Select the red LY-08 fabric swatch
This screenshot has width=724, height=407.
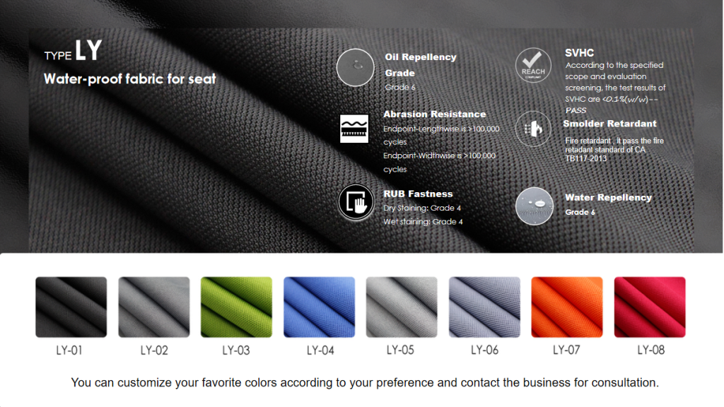[x=650, y=307]
